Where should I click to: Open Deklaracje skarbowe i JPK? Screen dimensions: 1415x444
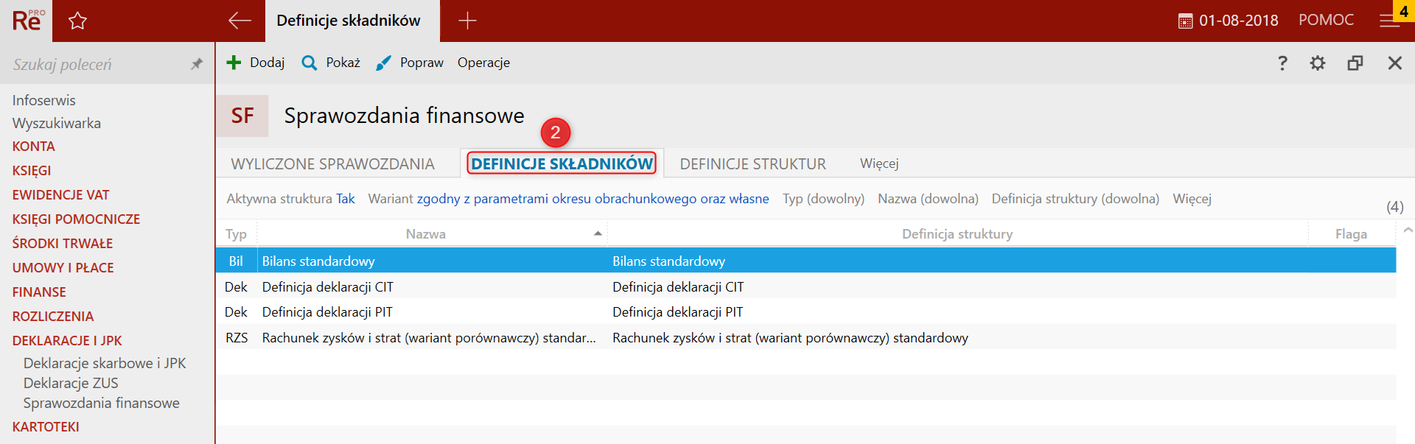tap(105, 363)
